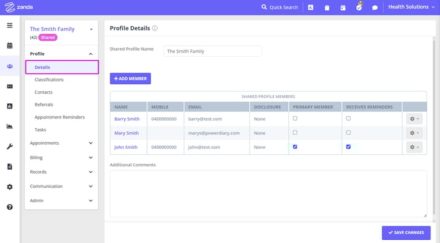The image size is (440, 243).
Task: Toggle Primary Member for Mary Smith
Action: pyautogui.click(x=295, y=133)
